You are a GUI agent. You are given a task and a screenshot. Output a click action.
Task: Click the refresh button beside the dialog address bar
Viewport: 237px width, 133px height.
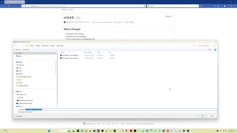click(194, 46)
